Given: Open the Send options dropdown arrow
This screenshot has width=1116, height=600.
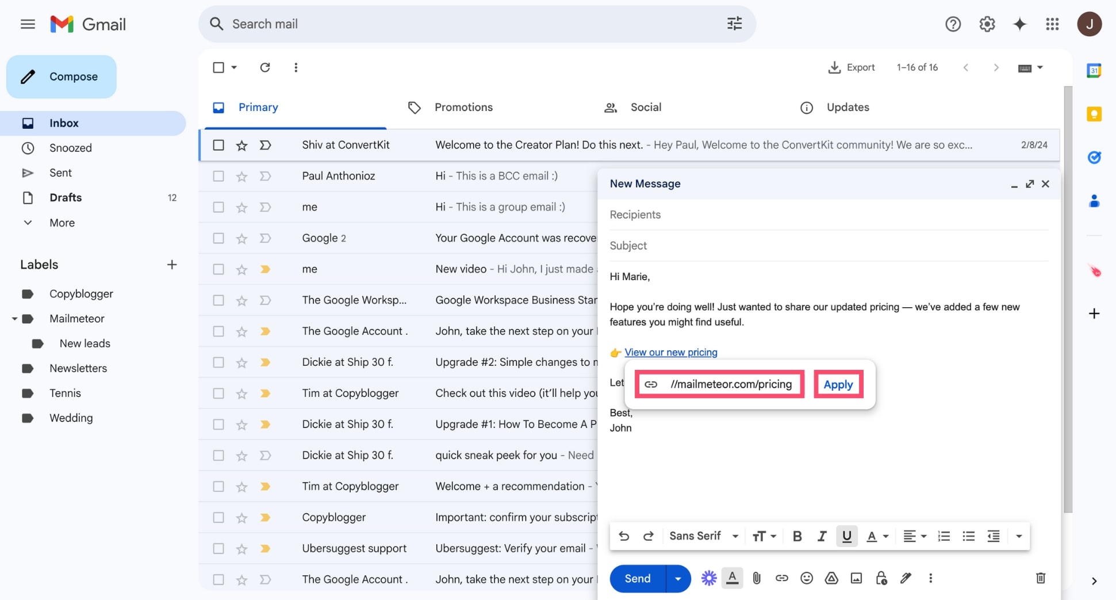Looking at the screenshot, I should (678, 578).
